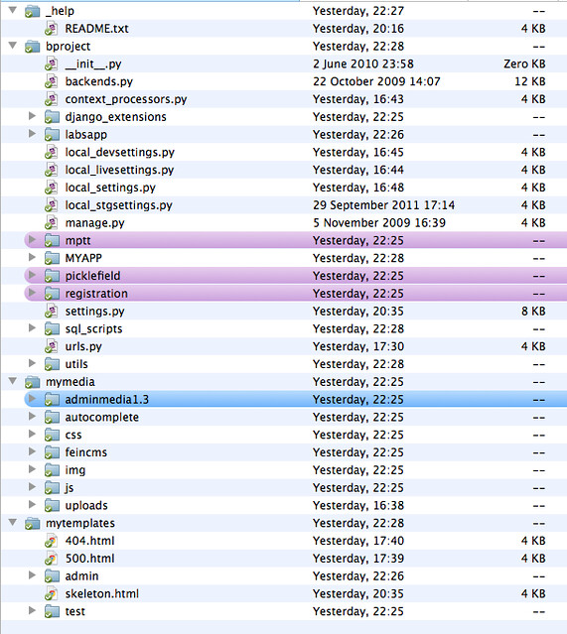Select the django_extensions folder name

click(116, 117)
